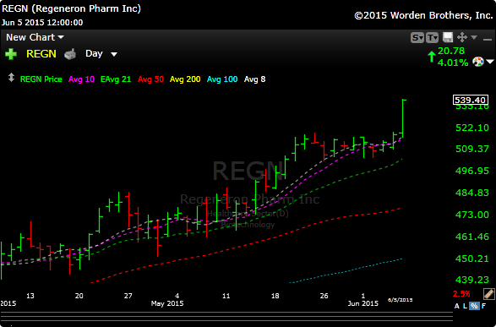The image size is (496, 327).
Task: Click the 20.78 net change value
Action: click(x=451, y=51)
